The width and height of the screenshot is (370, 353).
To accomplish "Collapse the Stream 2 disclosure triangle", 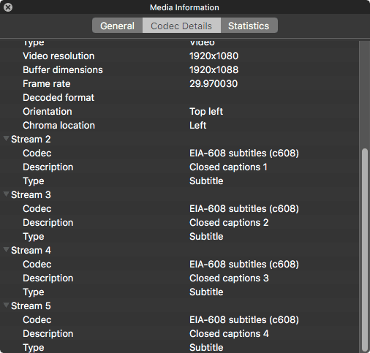I will 6,139.
